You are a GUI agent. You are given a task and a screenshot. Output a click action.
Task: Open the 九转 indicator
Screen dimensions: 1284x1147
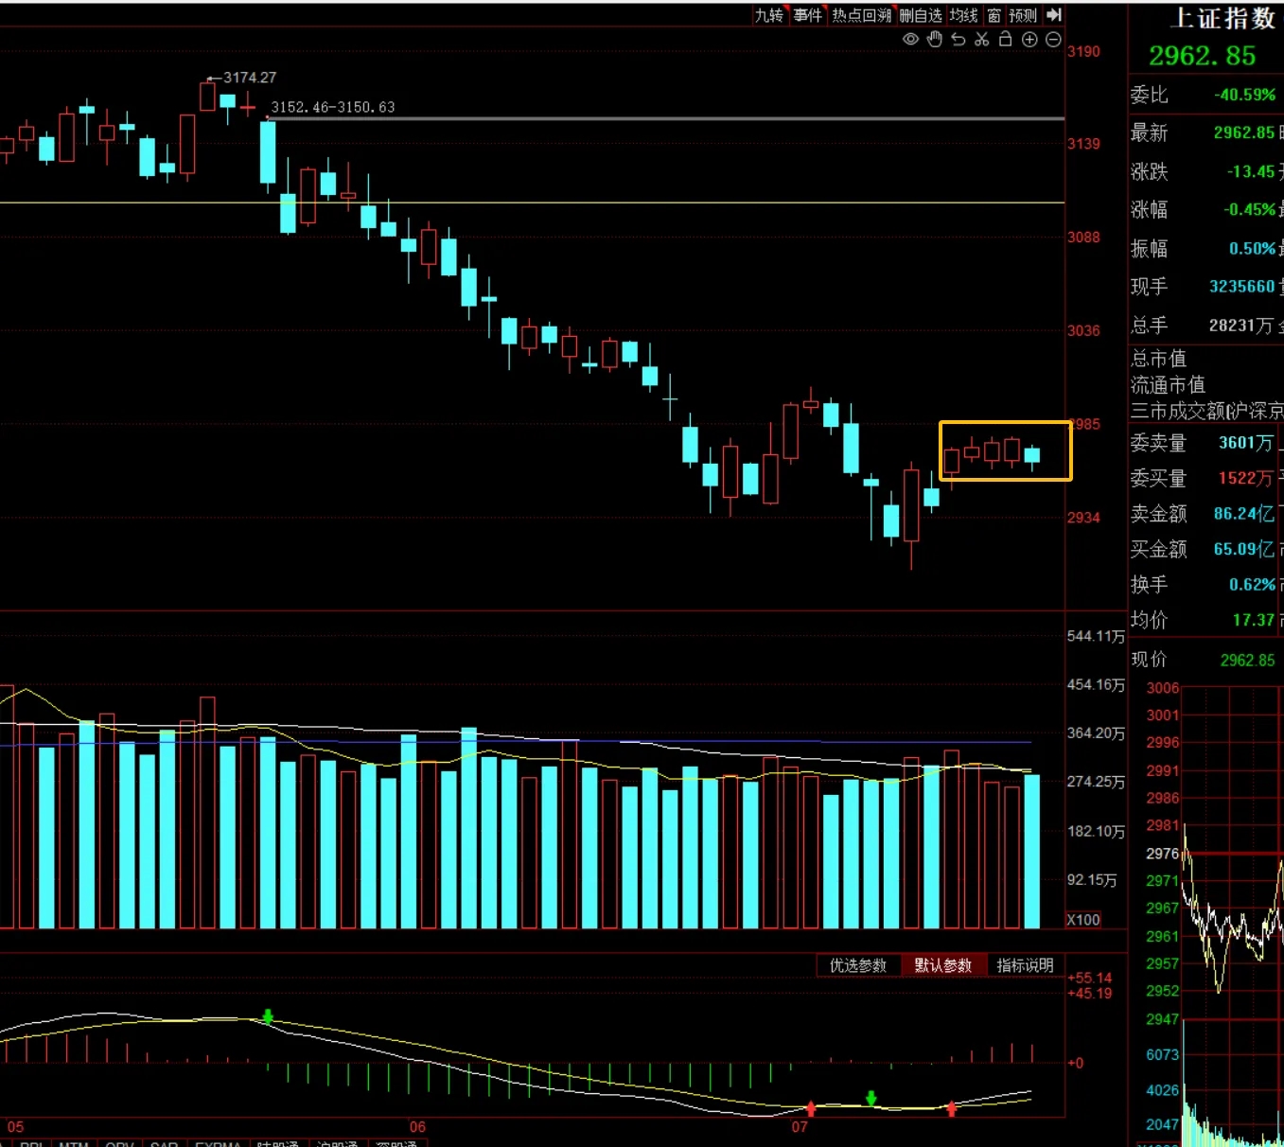[769, 15]
